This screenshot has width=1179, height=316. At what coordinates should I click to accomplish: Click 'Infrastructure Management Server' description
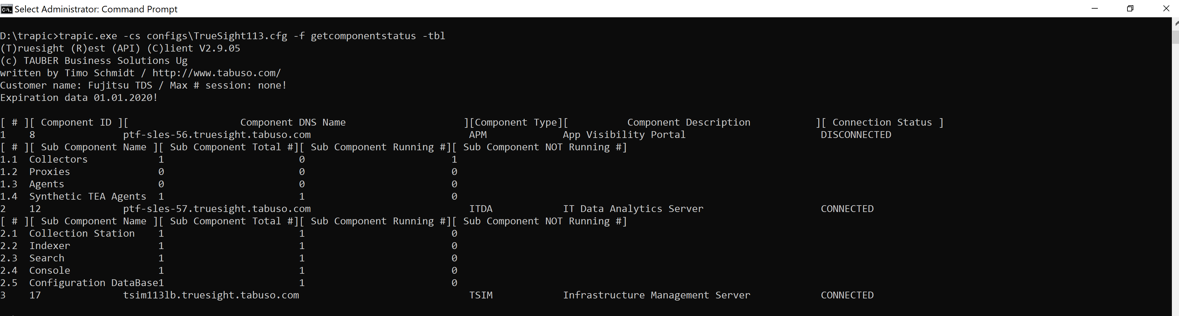click(x=657, y=295)
